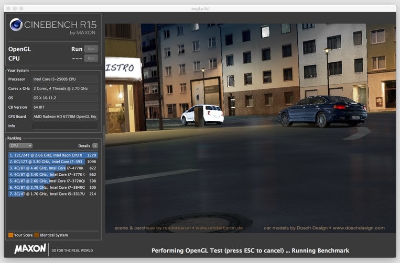400x263 pixels.
Task: Run the OpenGL benchmark test
Action: pyautogui.click(x=91, y=49)
